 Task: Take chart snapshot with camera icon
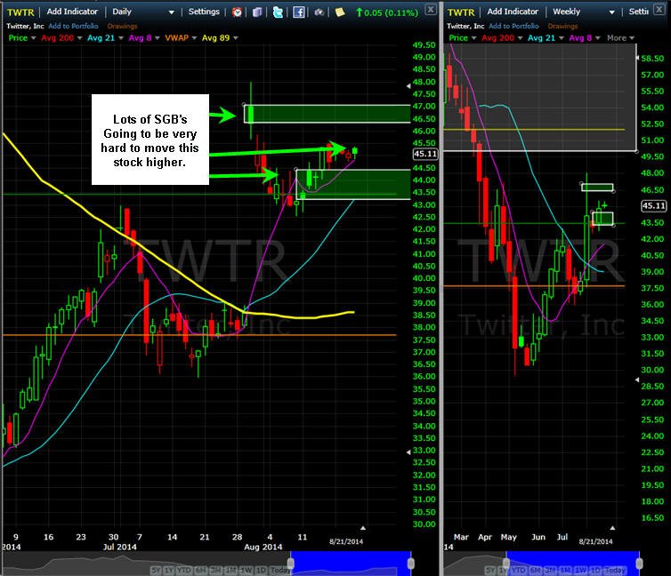pyautogui.click(x=319, y=12)
